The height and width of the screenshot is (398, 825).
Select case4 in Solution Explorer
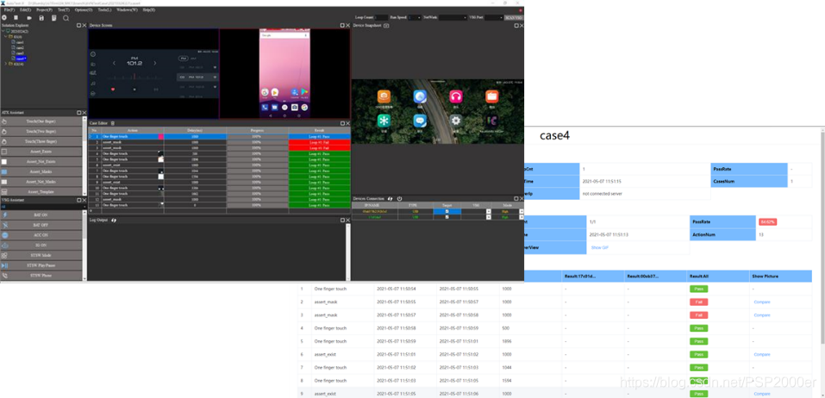pos(20,59)
